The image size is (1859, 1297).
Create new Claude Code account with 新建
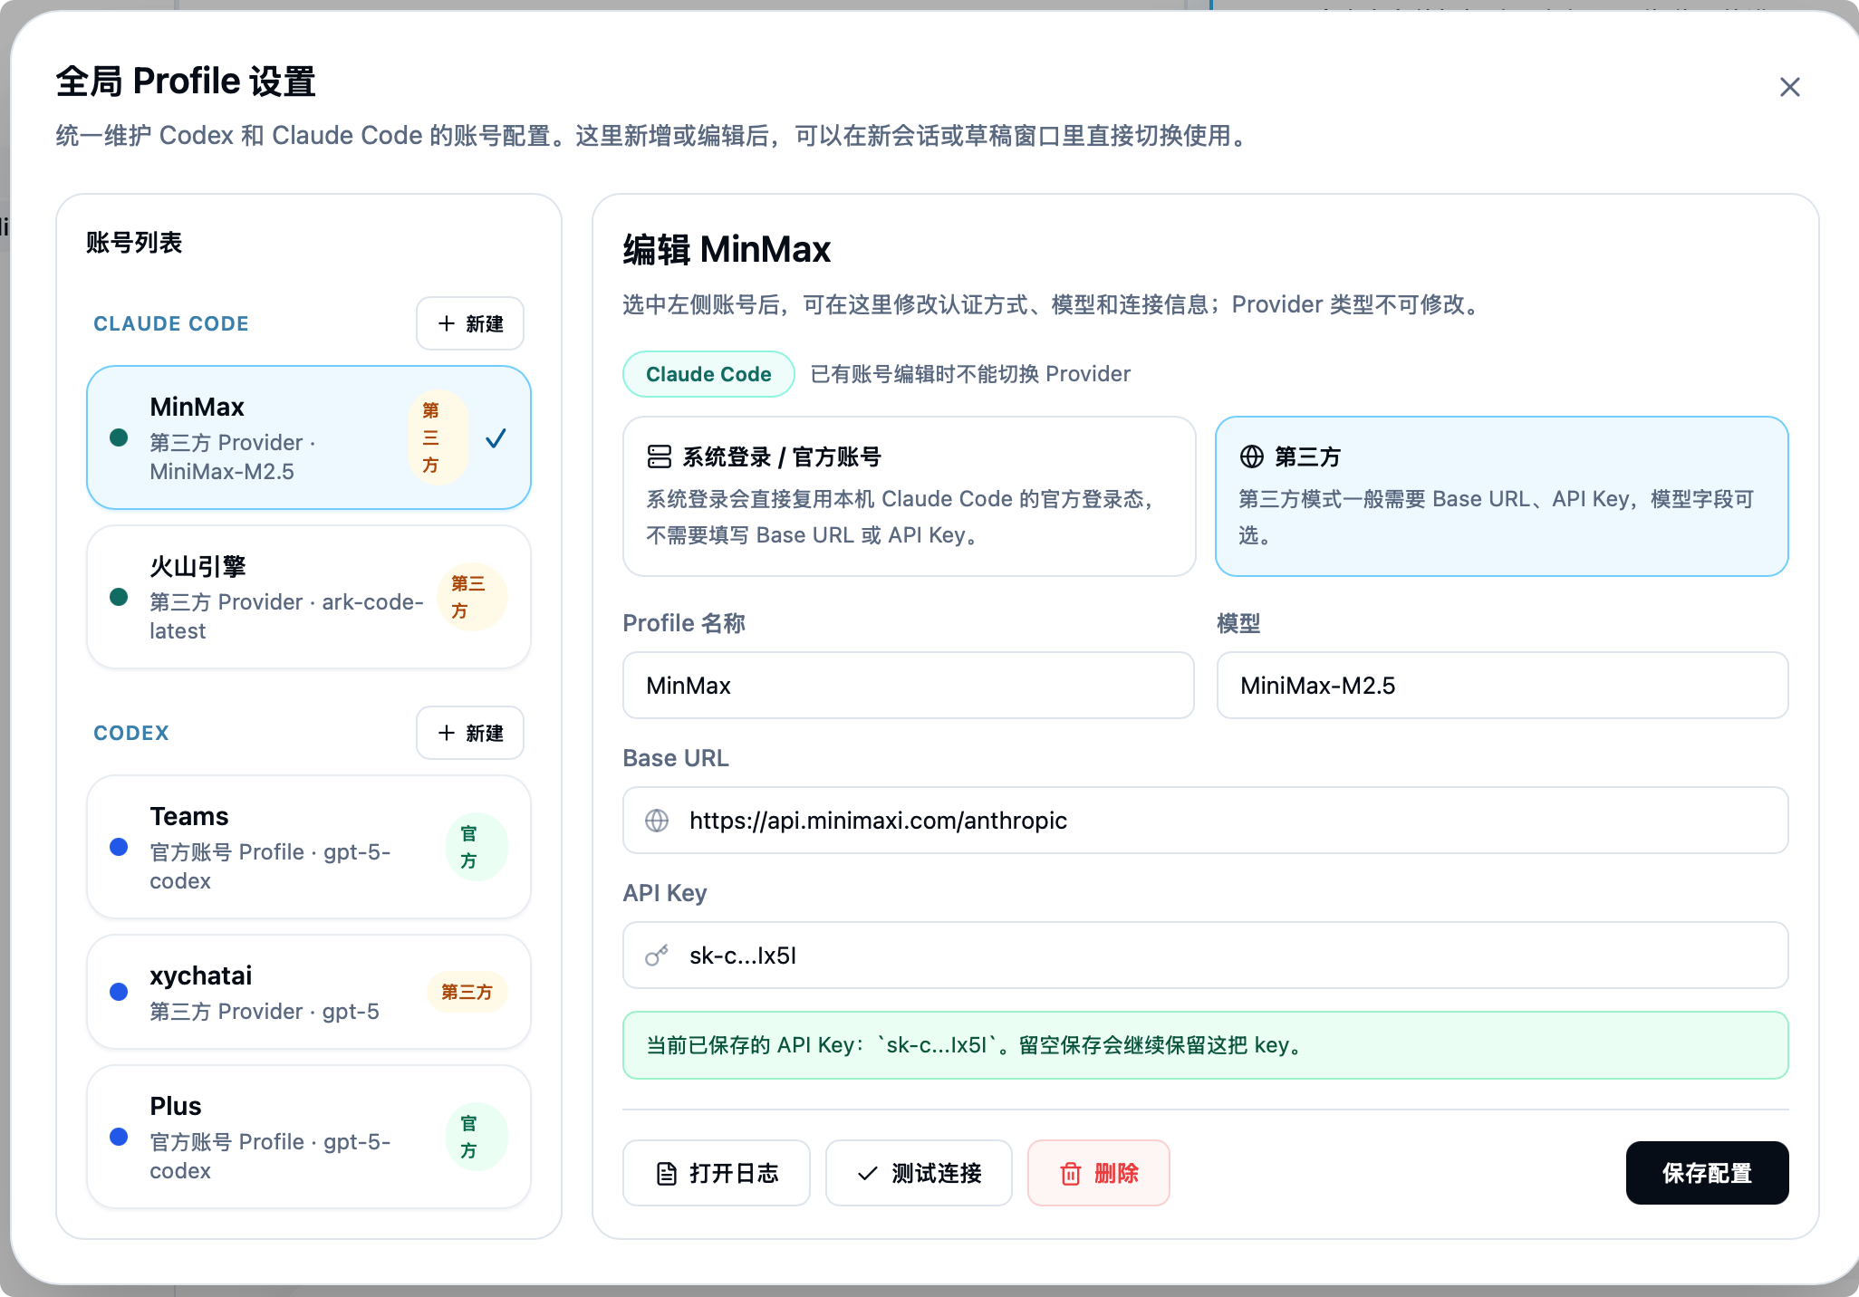coord(470,323)
